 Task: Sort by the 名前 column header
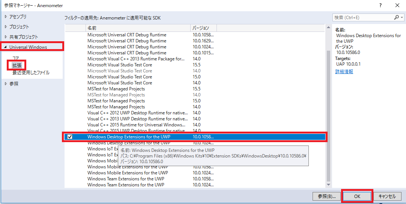coord(138,28)
